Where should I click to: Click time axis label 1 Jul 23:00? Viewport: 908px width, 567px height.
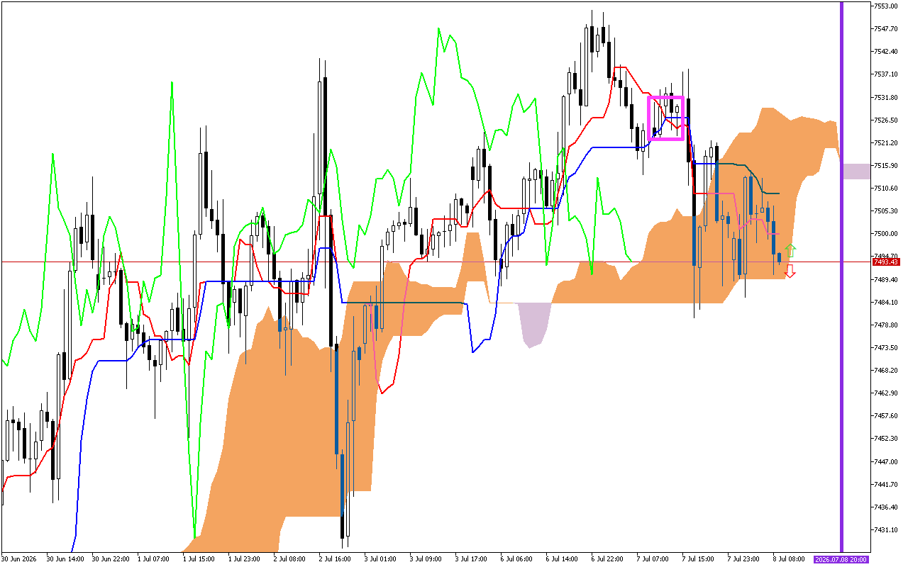click(245, 559)
